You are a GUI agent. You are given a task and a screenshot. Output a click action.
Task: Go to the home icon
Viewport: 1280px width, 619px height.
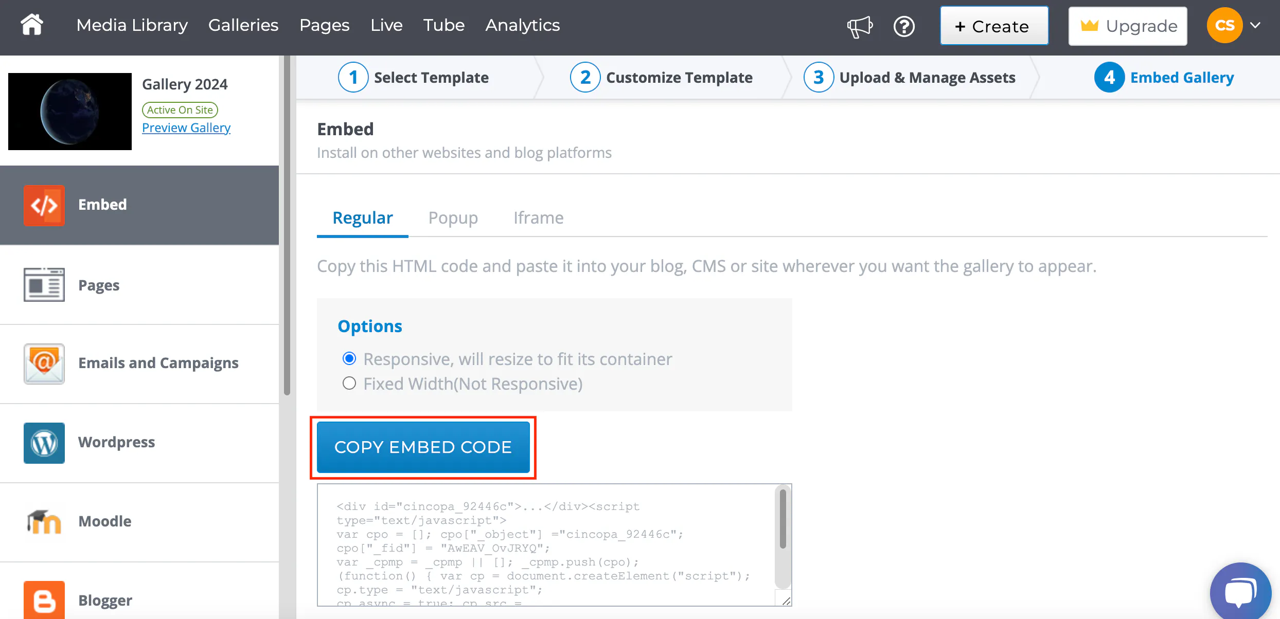pos(32,25)
